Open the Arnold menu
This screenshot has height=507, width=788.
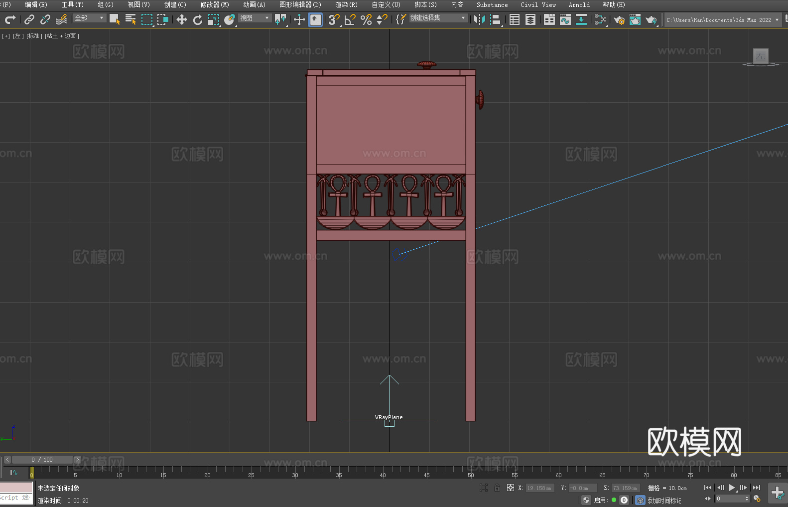(579, 4)
